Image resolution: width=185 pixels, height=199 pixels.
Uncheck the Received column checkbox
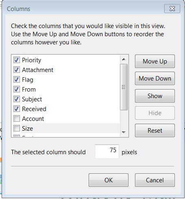pos(17,109)
